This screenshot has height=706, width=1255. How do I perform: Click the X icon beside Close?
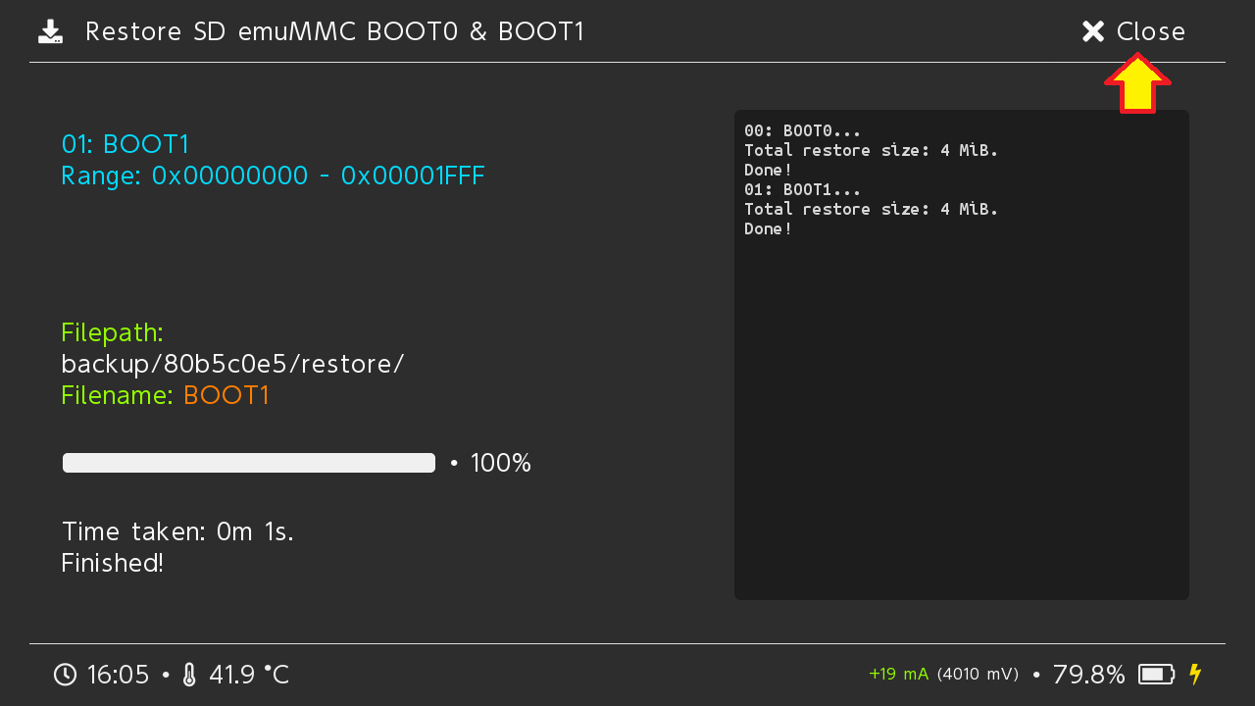[1093, 32]
